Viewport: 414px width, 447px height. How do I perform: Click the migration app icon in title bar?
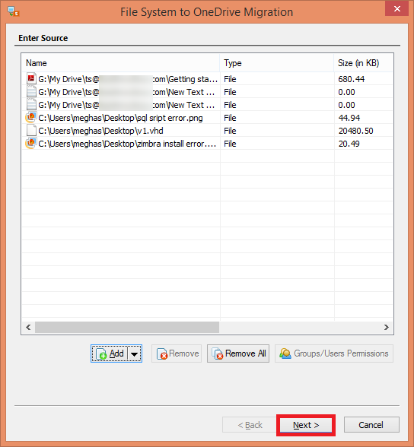point(14,11)
